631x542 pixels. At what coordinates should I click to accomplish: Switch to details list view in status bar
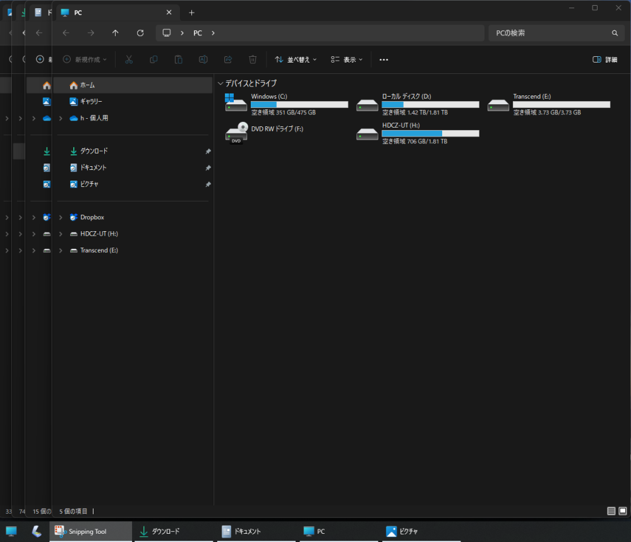pos(611,510)
